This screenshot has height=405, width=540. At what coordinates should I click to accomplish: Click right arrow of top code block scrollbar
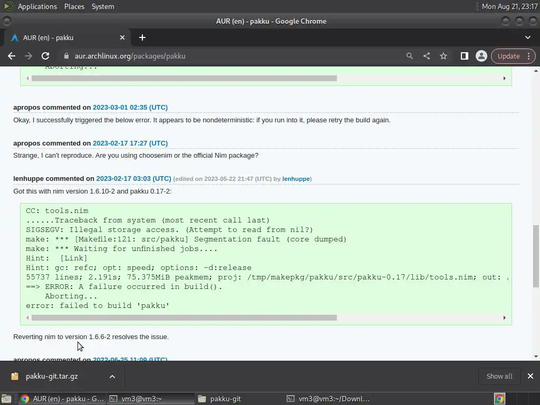[505, 79]
